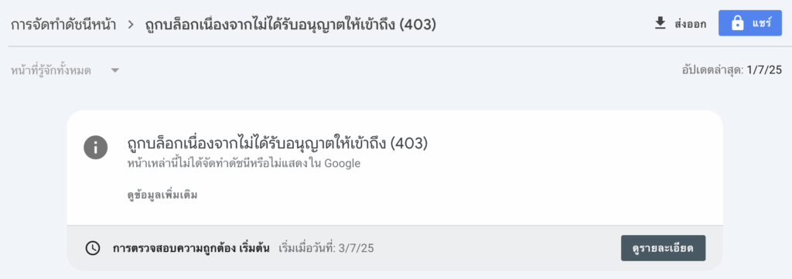
Task: Click the อัปเดตล่าสุด 1/7/25 date text
Action: coord(732,70)
